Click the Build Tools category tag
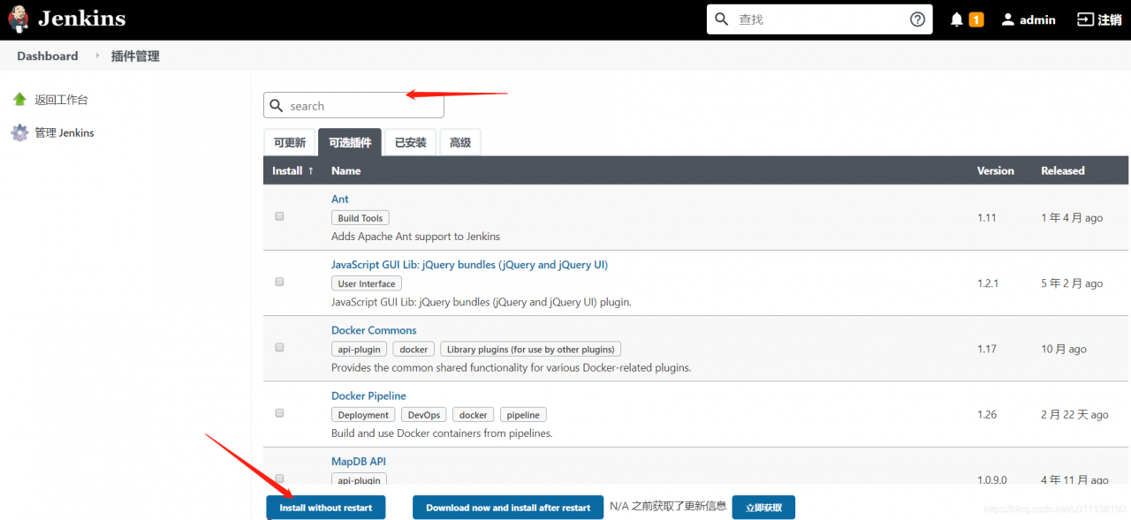Screen dimensions: 1131x520 pos(361,218)
